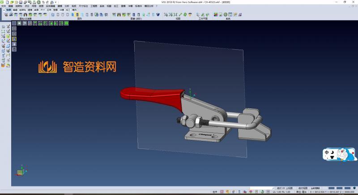The image size is (358, 195).
Task: Open the 文件 menu
Action: pyautogui.click(x=4, y=6)
